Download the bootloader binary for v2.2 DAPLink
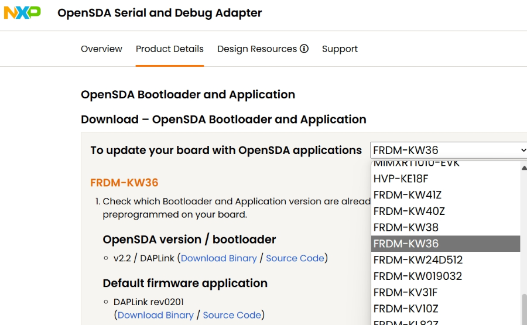This screenshot has height=325, width=527. 219,258
